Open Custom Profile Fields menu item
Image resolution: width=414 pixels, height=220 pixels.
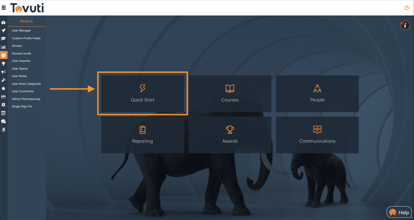click(26, 38)
